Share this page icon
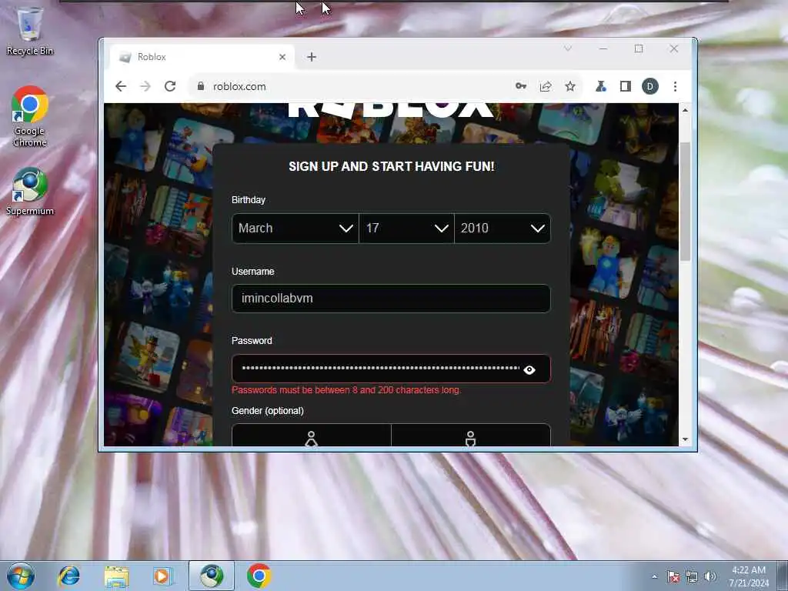The image size is (788, 591). pyautogui.click(x=546, y=86)
